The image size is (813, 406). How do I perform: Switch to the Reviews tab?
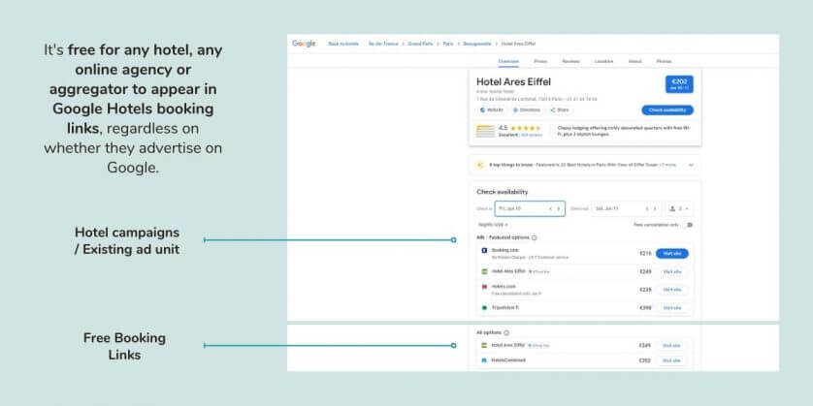[570, 60]
